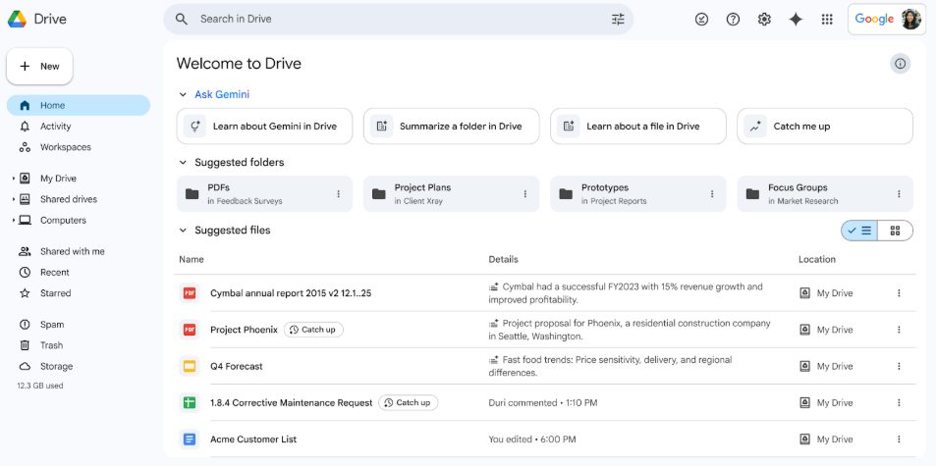Open the Acme Customer List file name

point(253,440)
